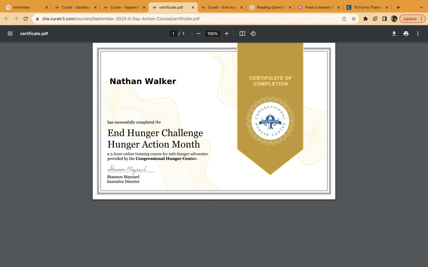The image size is (428, 267).
Task: Click 'has successfully completed the' text
Action: click(x=134, y=122)
